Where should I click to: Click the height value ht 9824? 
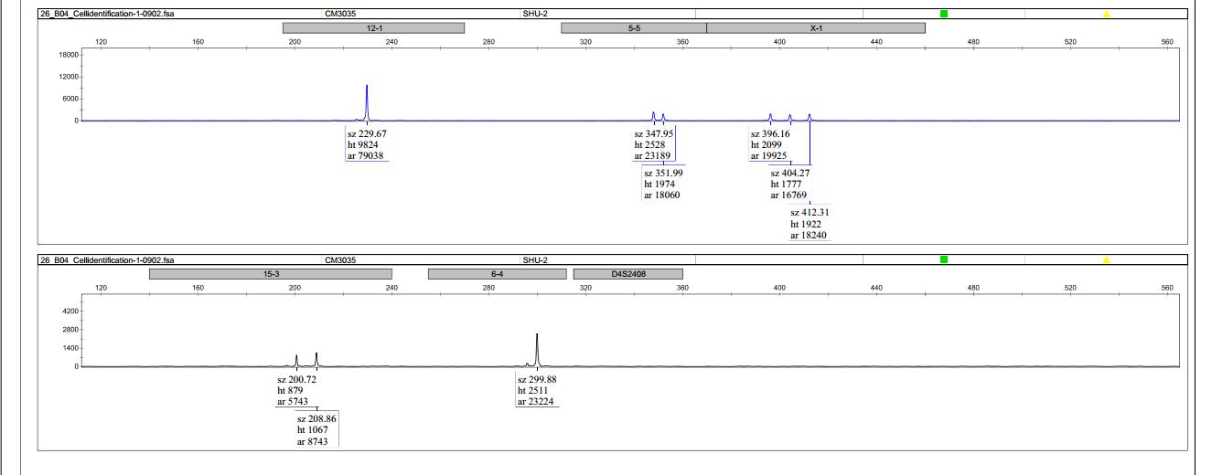(363, 144)
